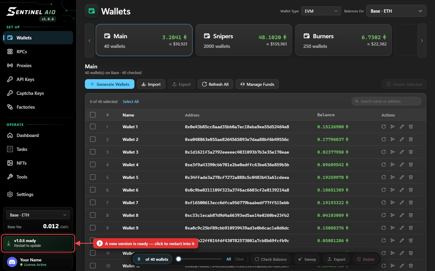Screen dimensions: 435x271
Task: Edit pencil icon for Wallet 1
Action: pos(402,127)
